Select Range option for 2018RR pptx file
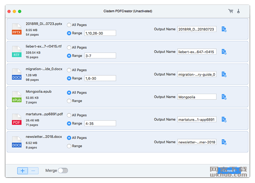 tap(69, 33)
